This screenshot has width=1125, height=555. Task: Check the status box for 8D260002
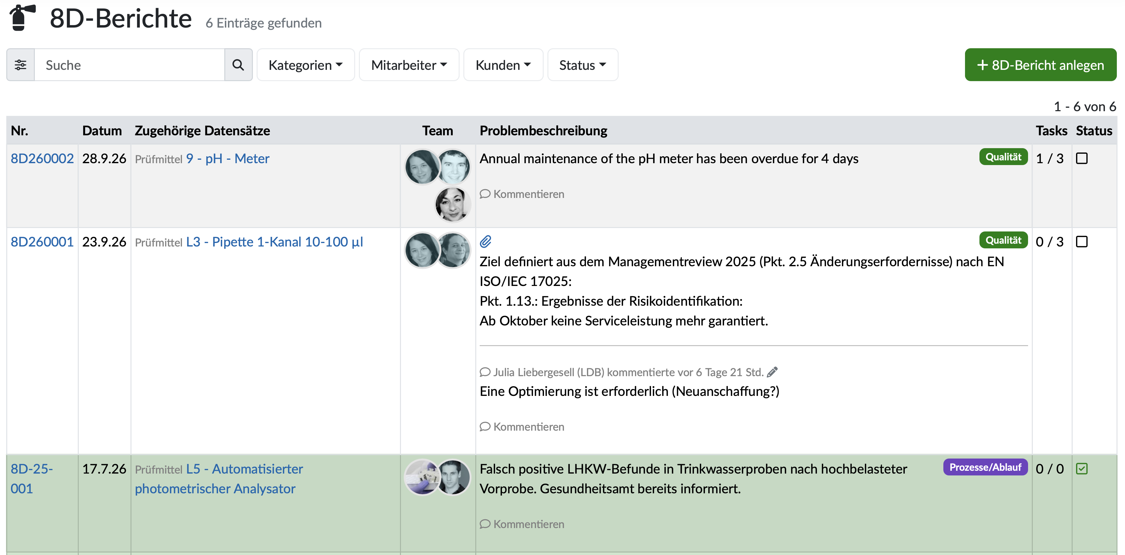pyautogui.click(x=1082, y=159)
